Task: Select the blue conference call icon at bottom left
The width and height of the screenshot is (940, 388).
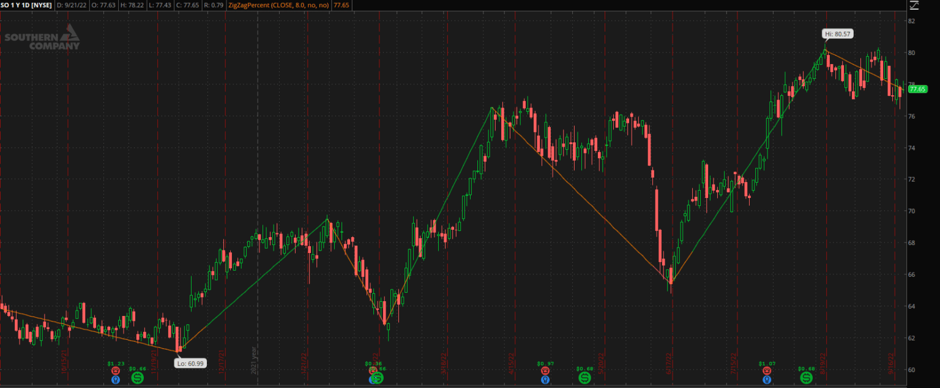Action: point(116,379)
